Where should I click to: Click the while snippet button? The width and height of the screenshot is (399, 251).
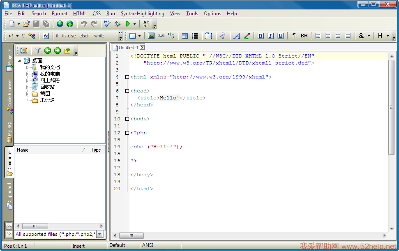pyautogui.click(x=99, y=36)
